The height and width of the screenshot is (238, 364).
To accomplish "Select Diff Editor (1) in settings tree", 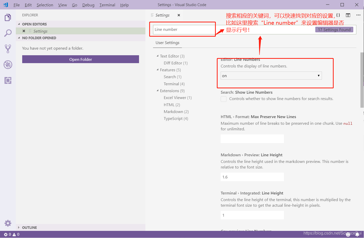I will coord(175,63).
